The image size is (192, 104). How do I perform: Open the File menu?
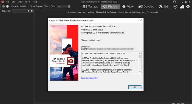click(x=7, y=2)
